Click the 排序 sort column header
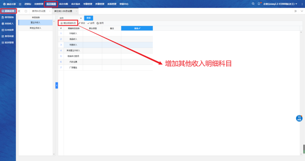Viewport: 305px width, 161px height. 137,28
